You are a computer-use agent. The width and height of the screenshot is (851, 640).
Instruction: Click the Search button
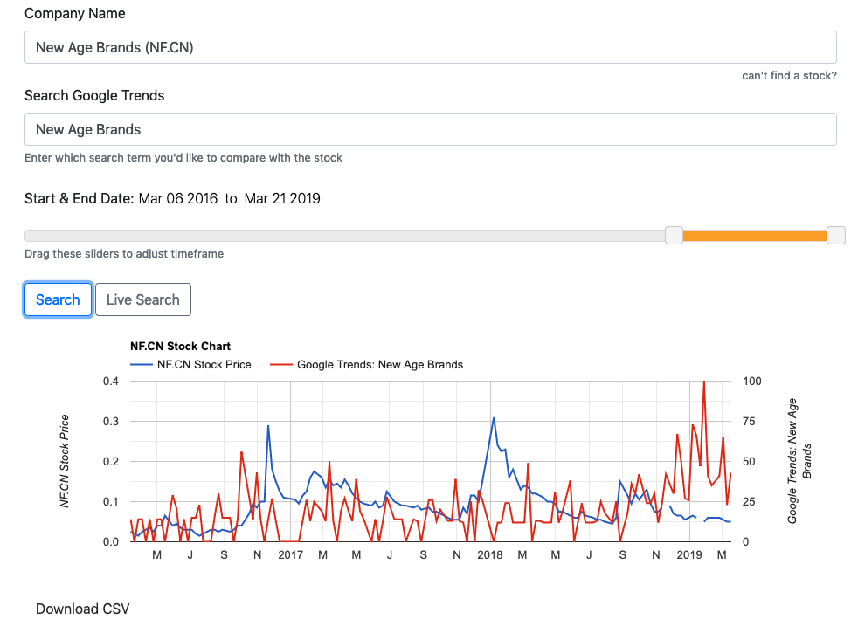(58, 299)
